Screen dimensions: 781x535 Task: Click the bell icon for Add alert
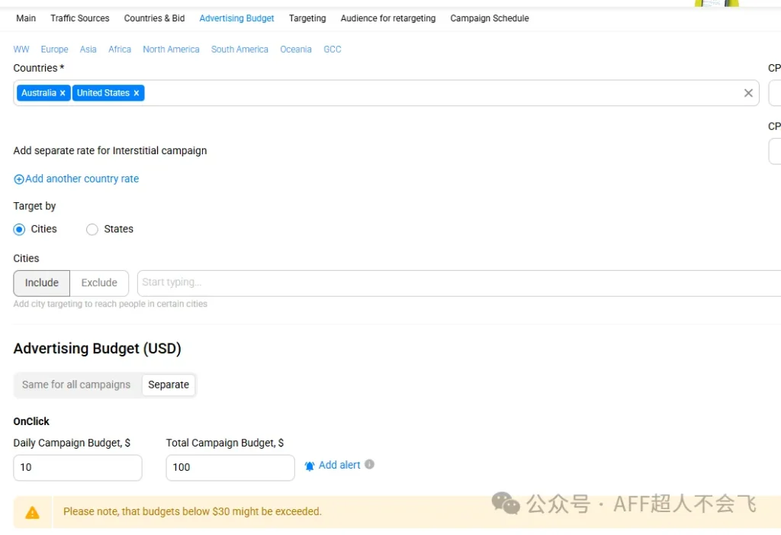click(310, 466)
